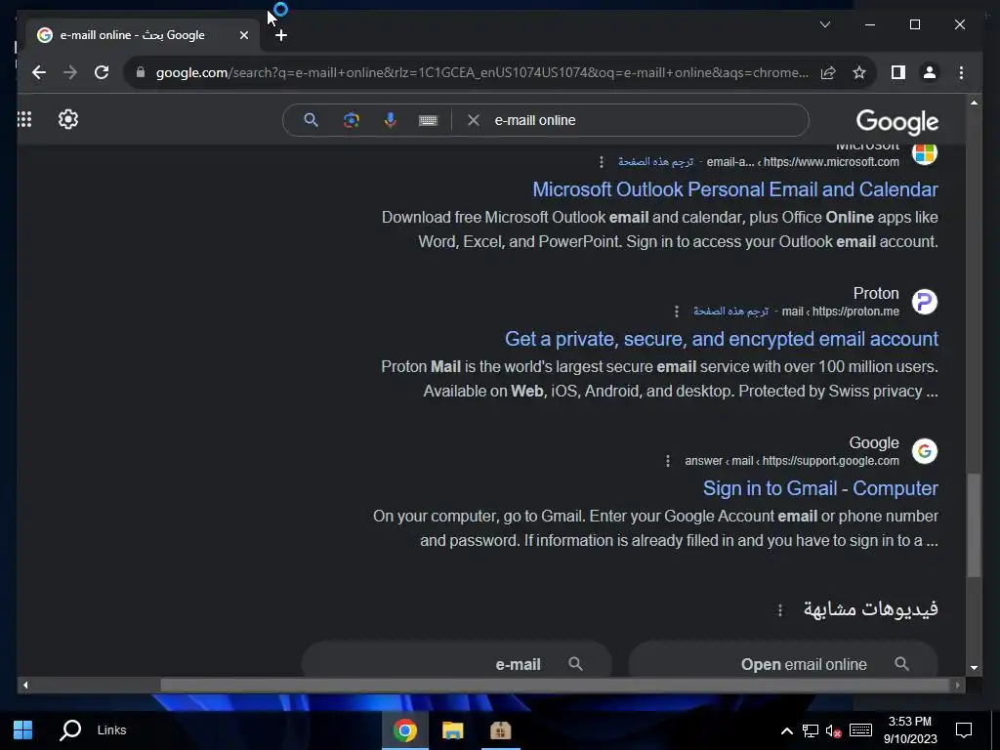Go to Google homepage via logo

click(897, 121)
